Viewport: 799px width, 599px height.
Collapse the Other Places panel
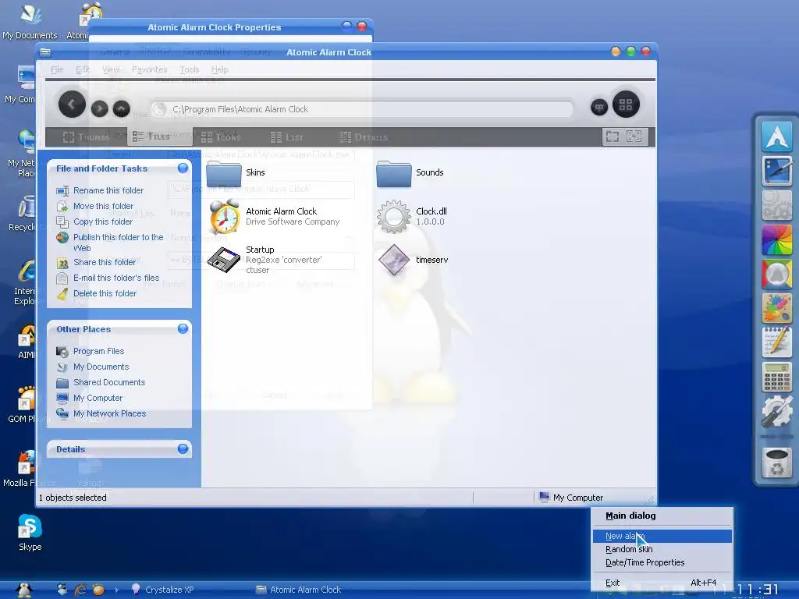tap(183, 328)
